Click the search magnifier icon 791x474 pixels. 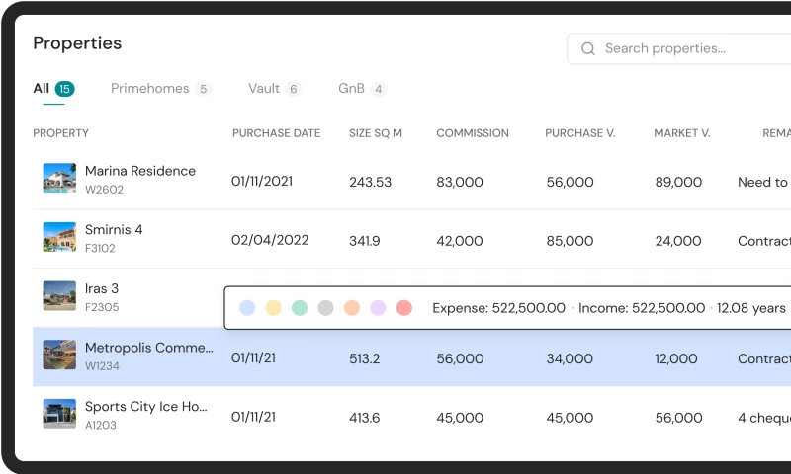click(x=588, y=48)
